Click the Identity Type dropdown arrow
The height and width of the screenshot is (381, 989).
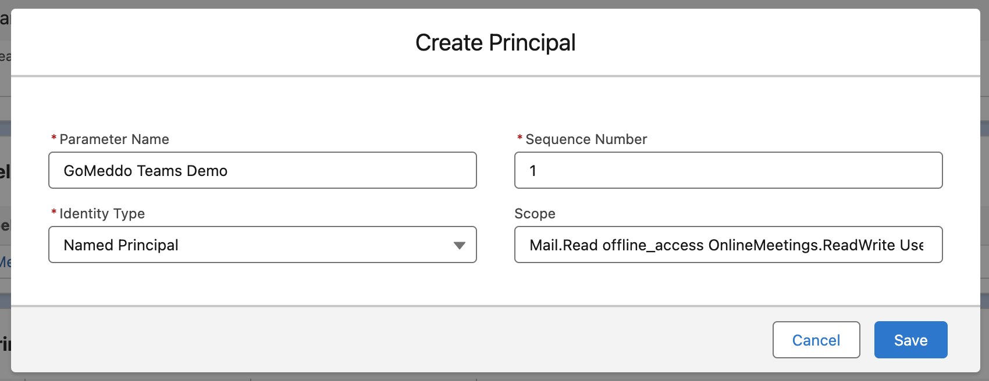(x=459, y=245)
